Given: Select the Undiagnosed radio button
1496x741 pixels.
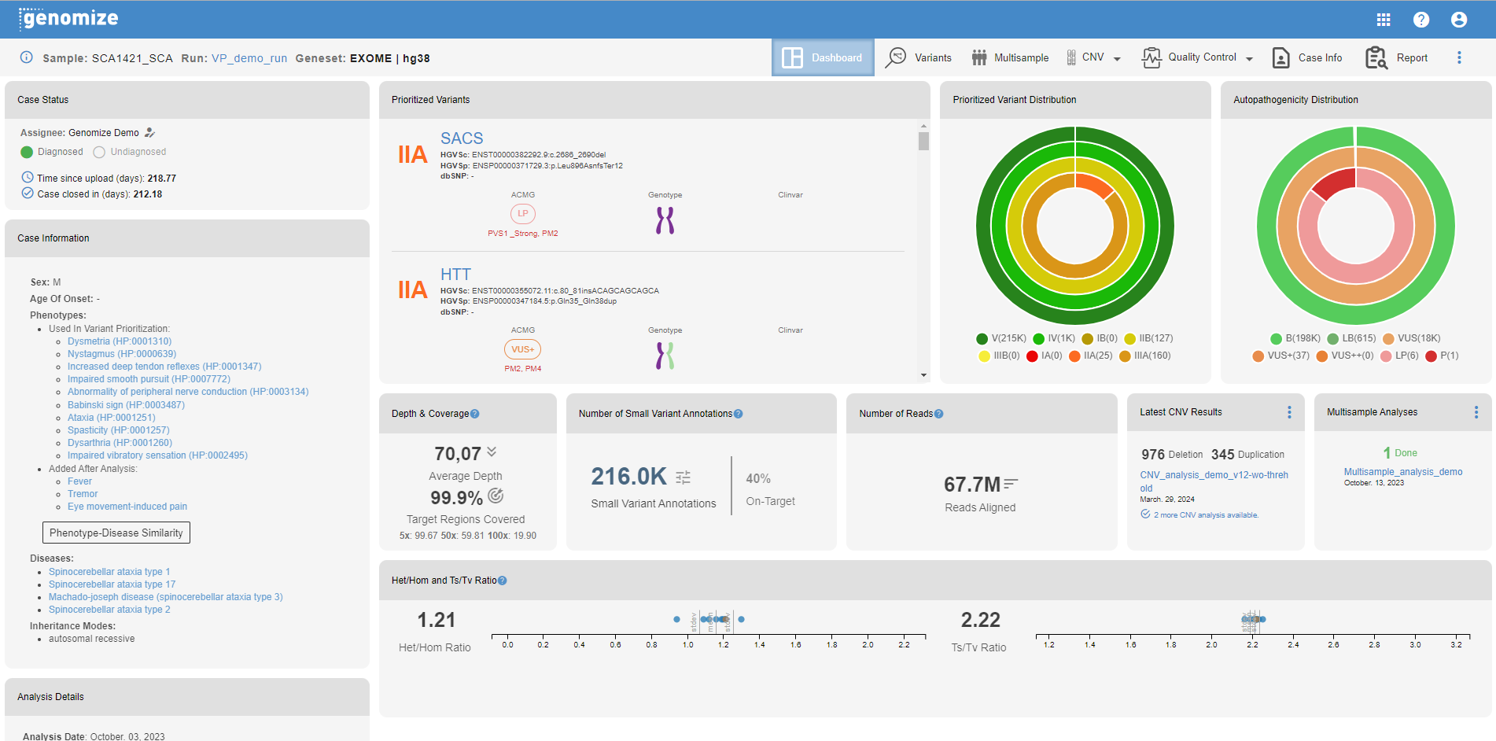Looking at the screenshot, I should (x=99, y=152).
